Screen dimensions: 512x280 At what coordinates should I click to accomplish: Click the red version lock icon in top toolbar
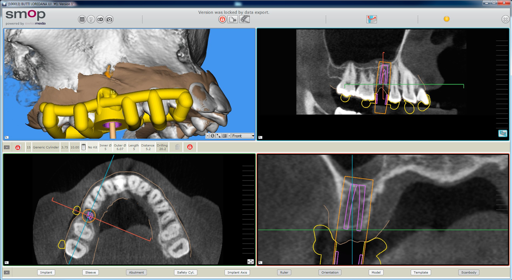pos(222,19)
